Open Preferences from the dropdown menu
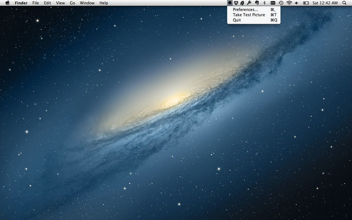Image resolution: width=352 pixels, height=220 pixels. [x=254, y=10]
